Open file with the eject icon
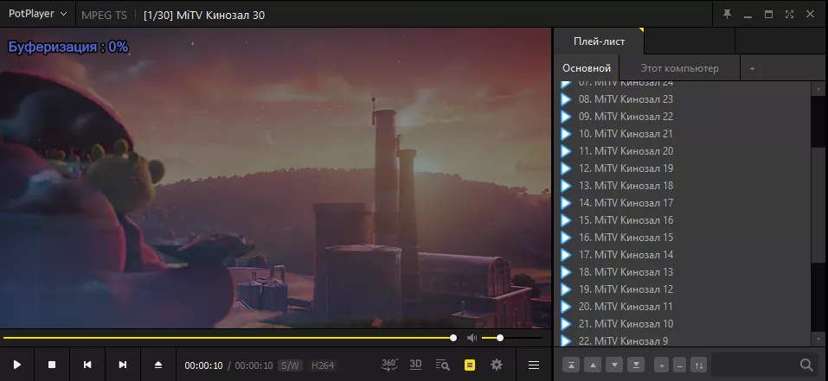This screenshot has height=381, width=828. tap(158, 365)
